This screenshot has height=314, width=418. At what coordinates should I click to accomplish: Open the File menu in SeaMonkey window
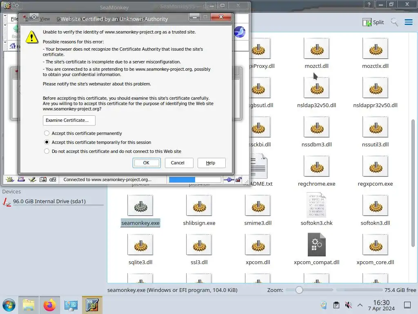click(14, 19)
